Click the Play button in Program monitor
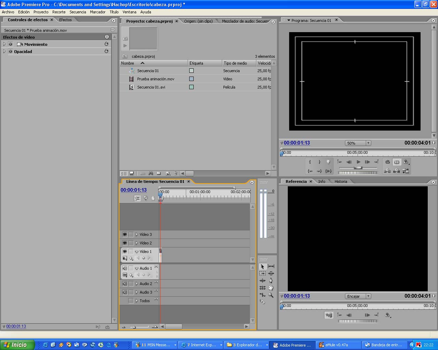 [358, 162]
